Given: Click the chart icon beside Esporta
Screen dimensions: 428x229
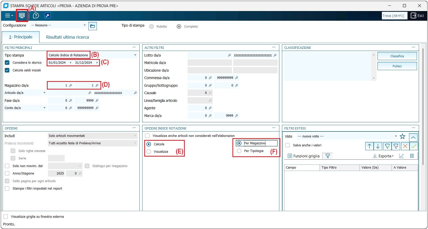Looking at the screenshot, I should (402, 156).
